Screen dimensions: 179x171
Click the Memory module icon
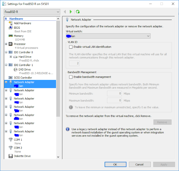coord(11,36)
